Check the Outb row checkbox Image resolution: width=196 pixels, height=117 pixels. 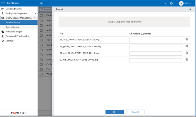[41, 64]
